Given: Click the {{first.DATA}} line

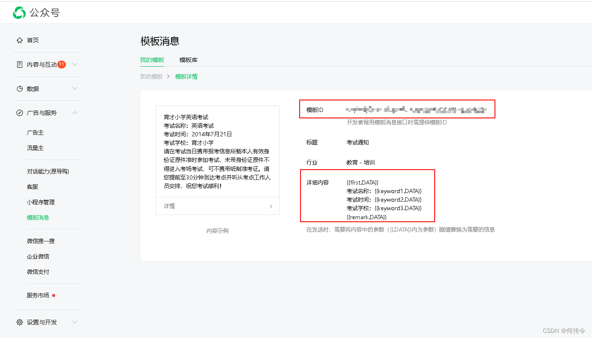Looking at the screenshot, I should [x=362, y=182].
